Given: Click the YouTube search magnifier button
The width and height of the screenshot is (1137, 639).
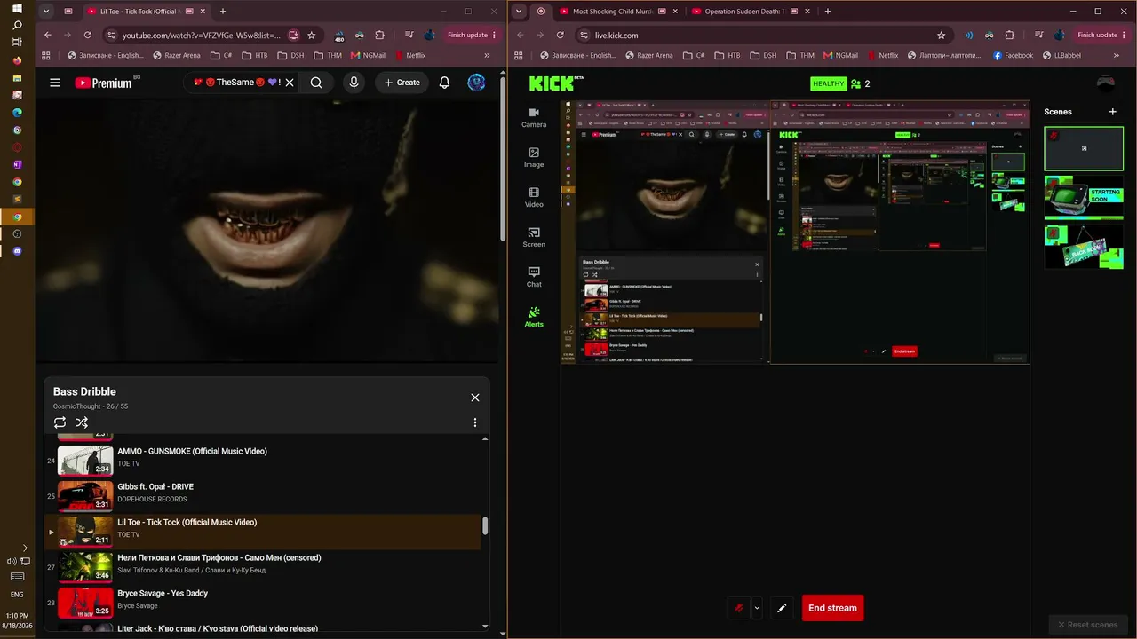Looking at the screenshot, I should coord(316,83).
